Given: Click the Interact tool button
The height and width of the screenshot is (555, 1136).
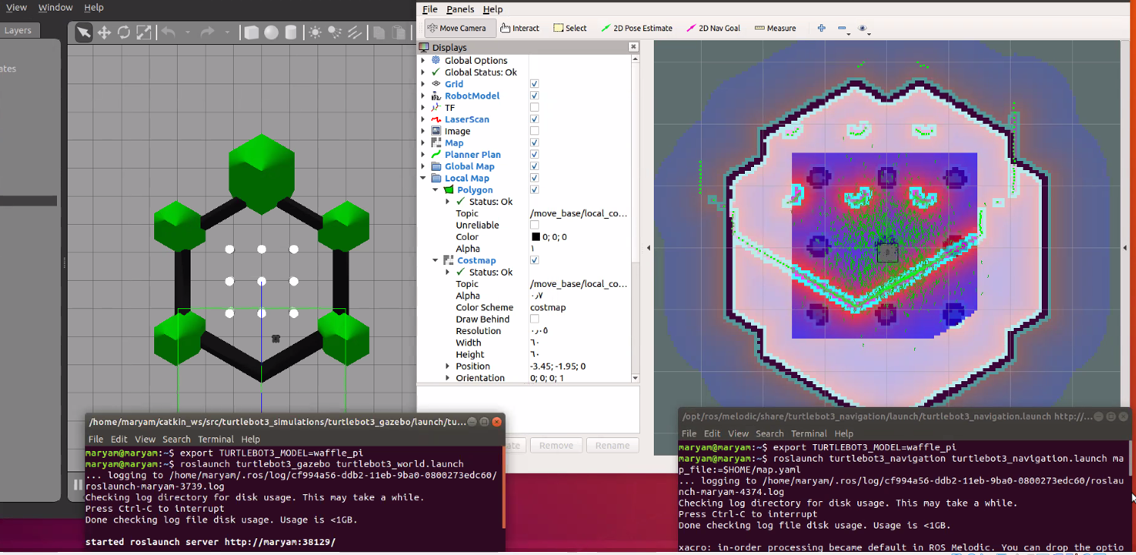Looking at the screenshot, I should 520,28.
